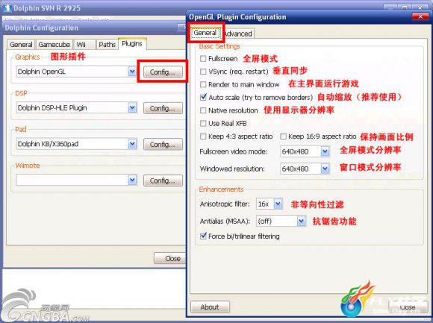Screen dimensions: 433x323
Task: Toggle VSync (req. restart) checkbox
Action: click(x=203, y=72)
